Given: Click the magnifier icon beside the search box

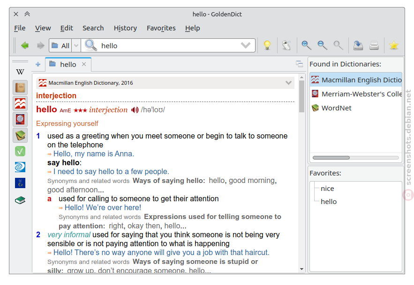Looking at the screenshot, I should (91, 45).
